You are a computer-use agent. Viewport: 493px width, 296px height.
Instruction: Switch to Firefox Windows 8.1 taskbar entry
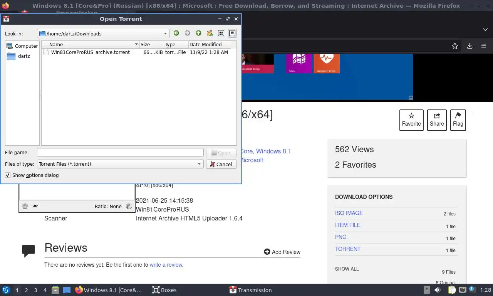click(109, 290)
